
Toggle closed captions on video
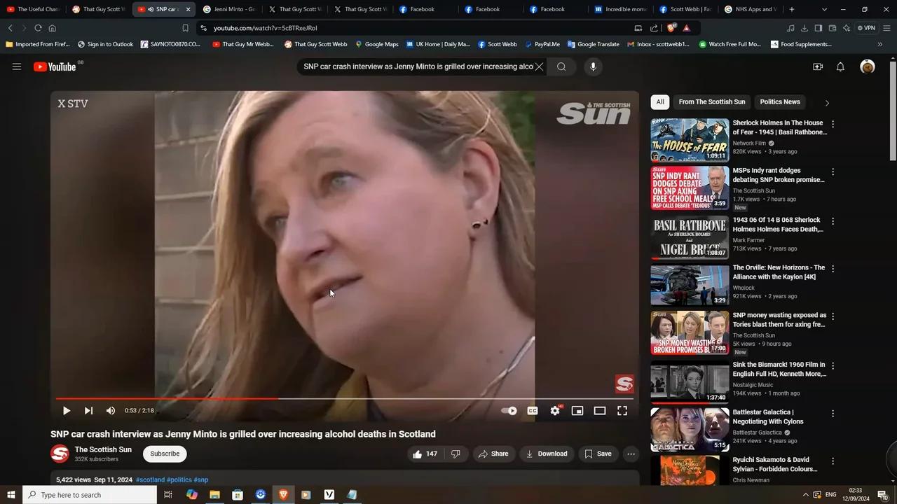[x=533, y=411]
